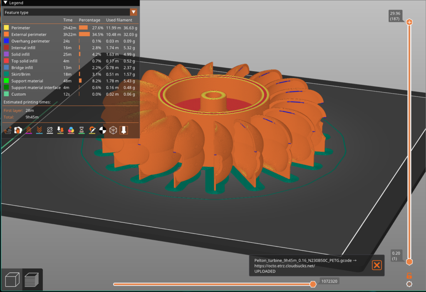Image resolution: width=426 pixels, height=292 pixels.
Task: Collapse the Legend panel
Action: pyautogui.click(x=5, y=3)
